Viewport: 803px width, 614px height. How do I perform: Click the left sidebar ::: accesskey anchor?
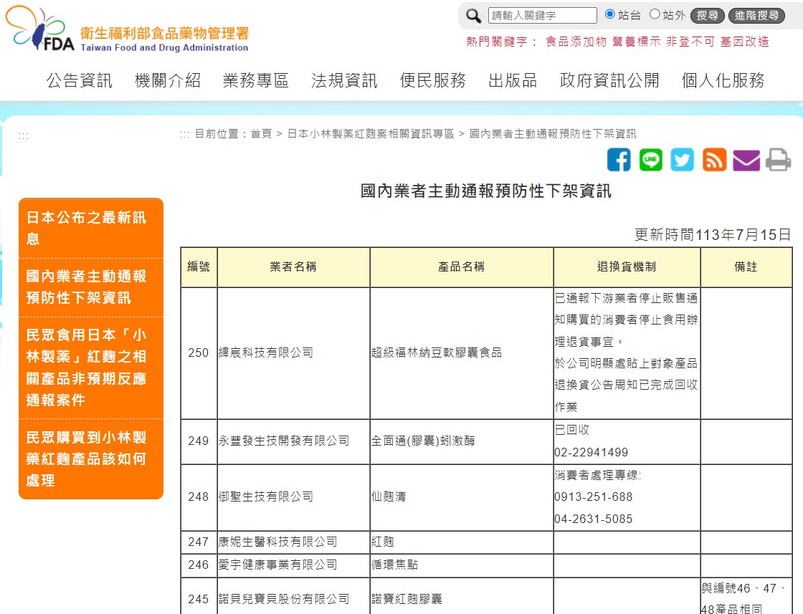click(24, 136)
